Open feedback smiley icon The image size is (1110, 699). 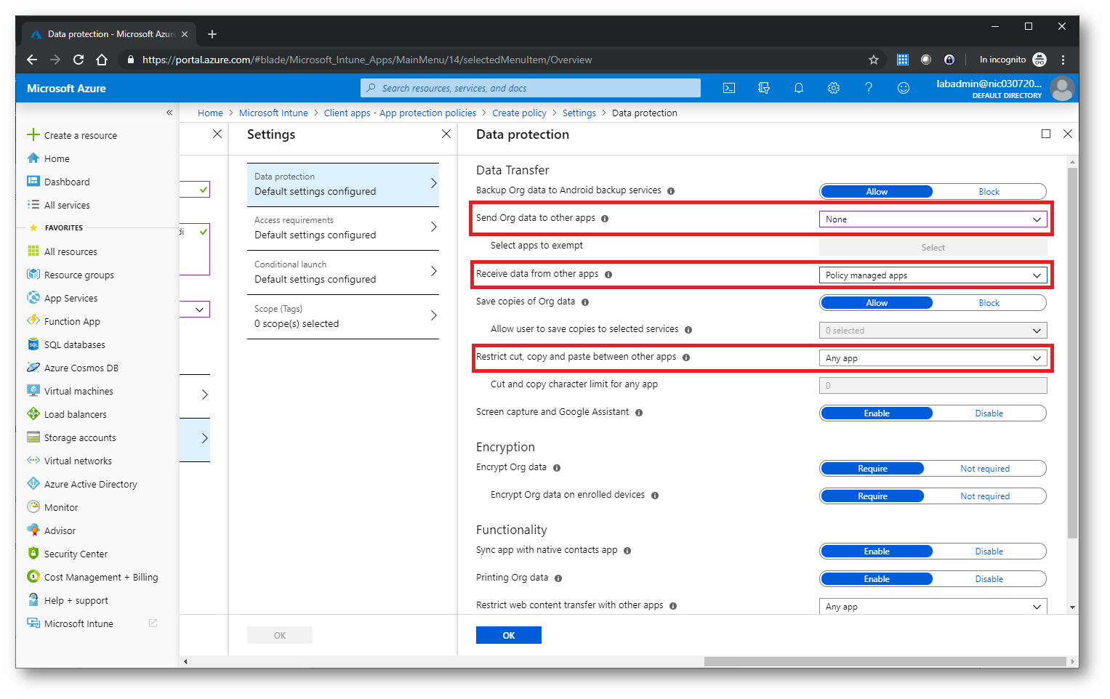coord(904,88)
